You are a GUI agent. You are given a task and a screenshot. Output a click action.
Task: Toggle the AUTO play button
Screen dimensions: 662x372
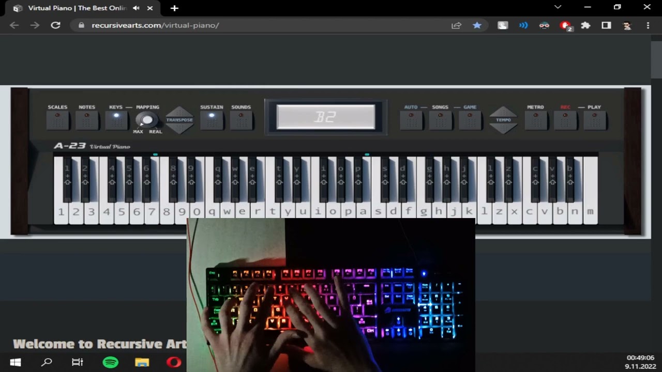[x=411, y=120]
